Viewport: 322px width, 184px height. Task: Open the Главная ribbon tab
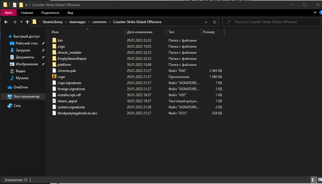click(x=27, y=12)
